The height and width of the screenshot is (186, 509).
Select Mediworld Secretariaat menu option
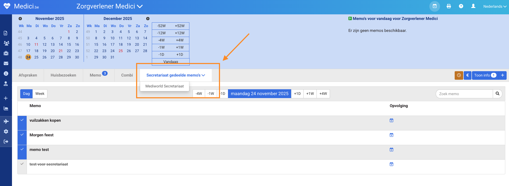(x=164, y=86)
